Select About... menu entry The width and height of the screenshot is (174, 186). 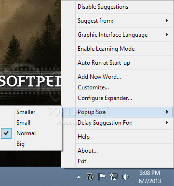pos(117,151)
